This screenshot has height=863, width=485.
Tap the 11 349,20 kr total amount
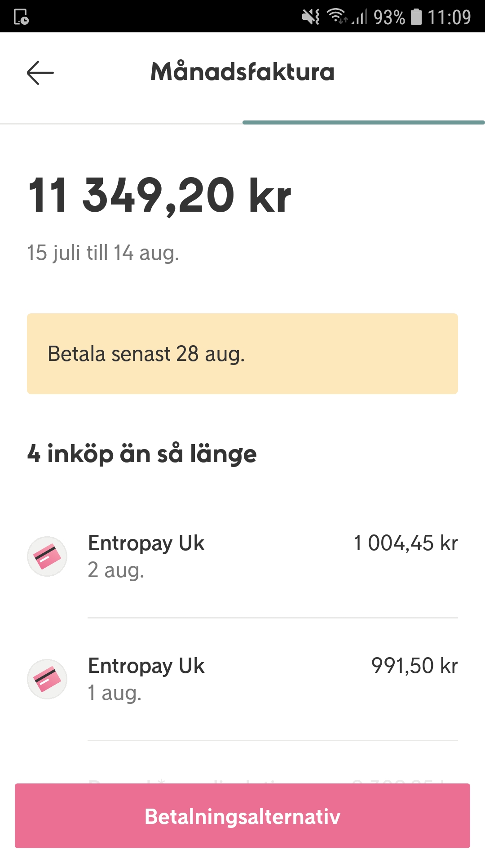[159, 196]
